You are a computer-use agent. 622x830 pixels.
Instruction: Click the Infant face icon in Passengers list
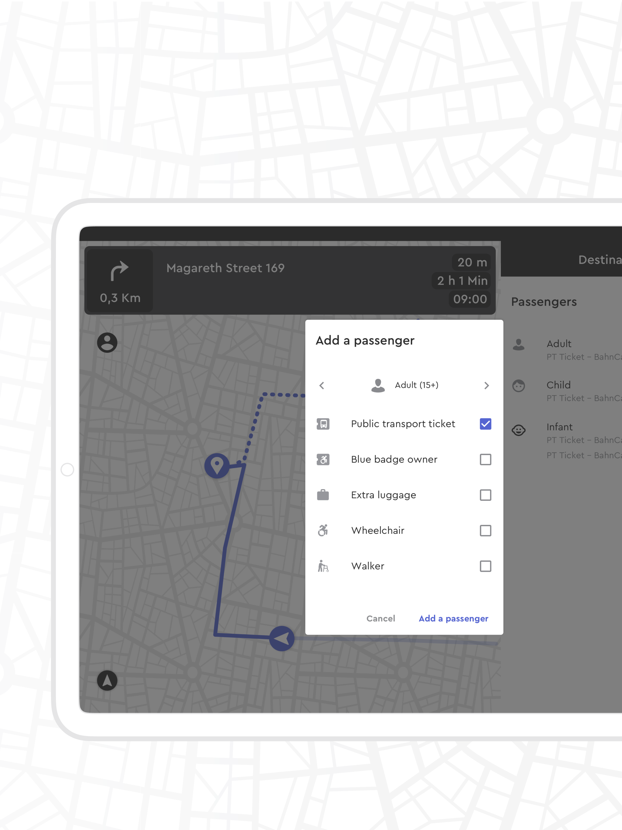[x=518, y=430]
